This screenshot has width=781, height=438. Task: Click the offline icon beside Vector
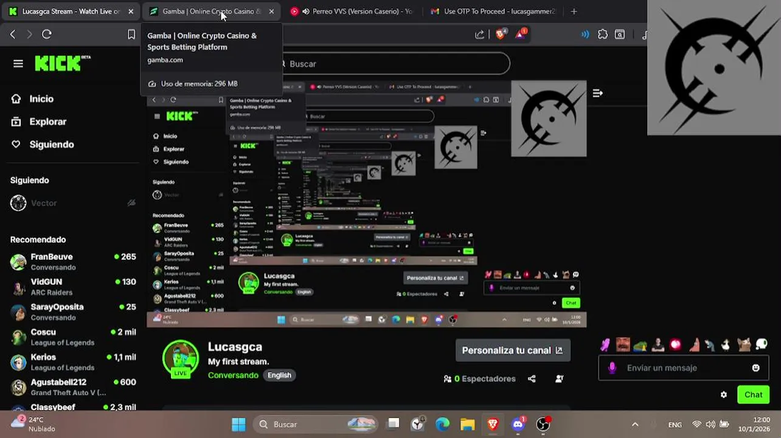[x=131, y=203]
